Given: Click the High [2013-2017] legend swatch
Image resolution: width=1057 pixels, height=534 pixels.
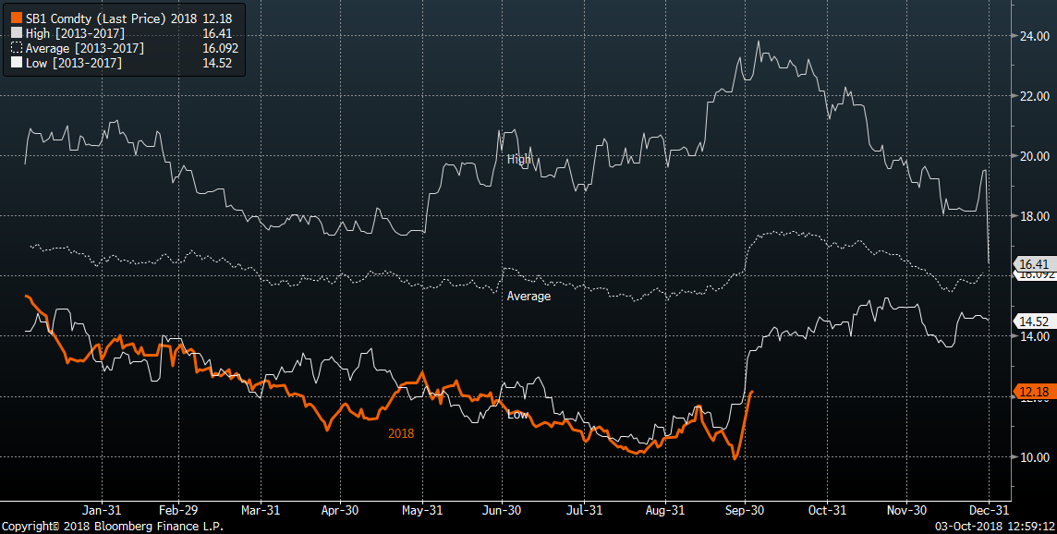Looking at the screenshot, I should coord(16,33).
